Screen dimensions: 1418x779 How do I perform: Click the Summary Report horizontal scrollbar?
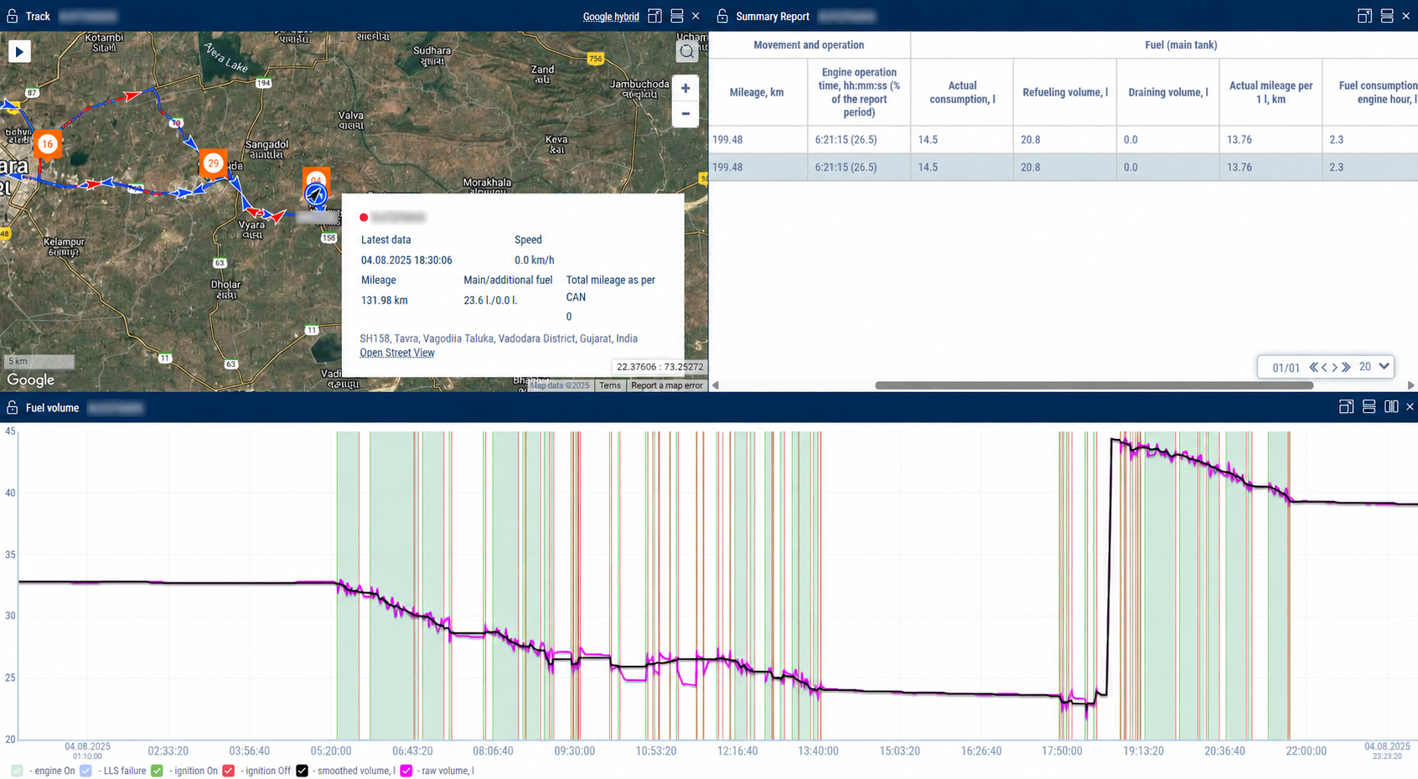point(1094,385)
